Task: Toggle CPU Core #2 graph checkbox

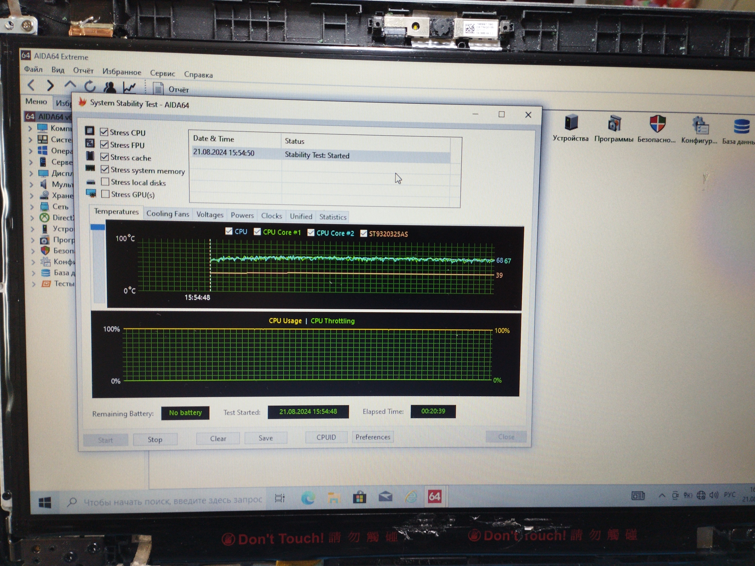Action: [311, 232]
